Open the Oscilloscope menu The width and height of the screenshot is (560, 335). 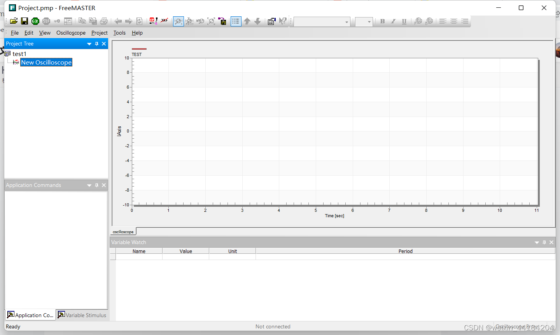(71, 33)
